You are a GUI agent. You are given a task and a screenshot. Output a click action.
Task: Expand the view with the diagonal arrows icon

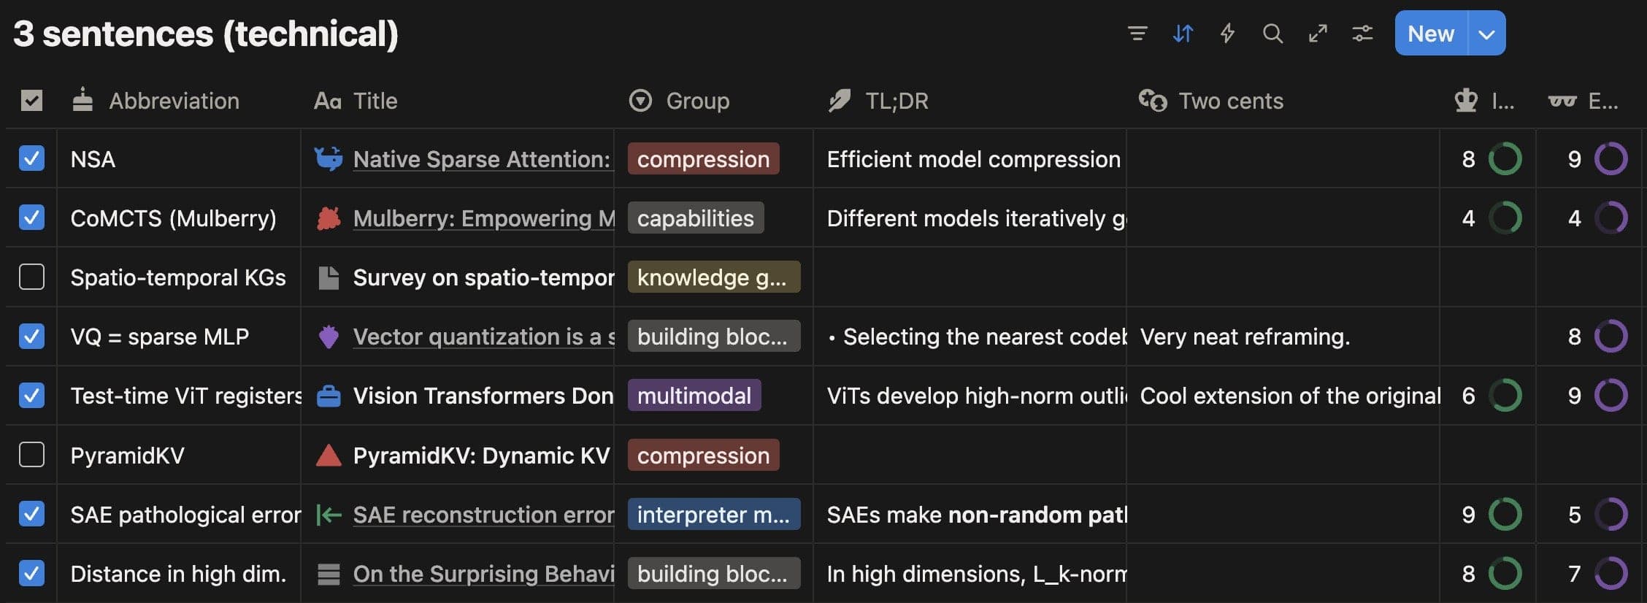(1318, 34)
